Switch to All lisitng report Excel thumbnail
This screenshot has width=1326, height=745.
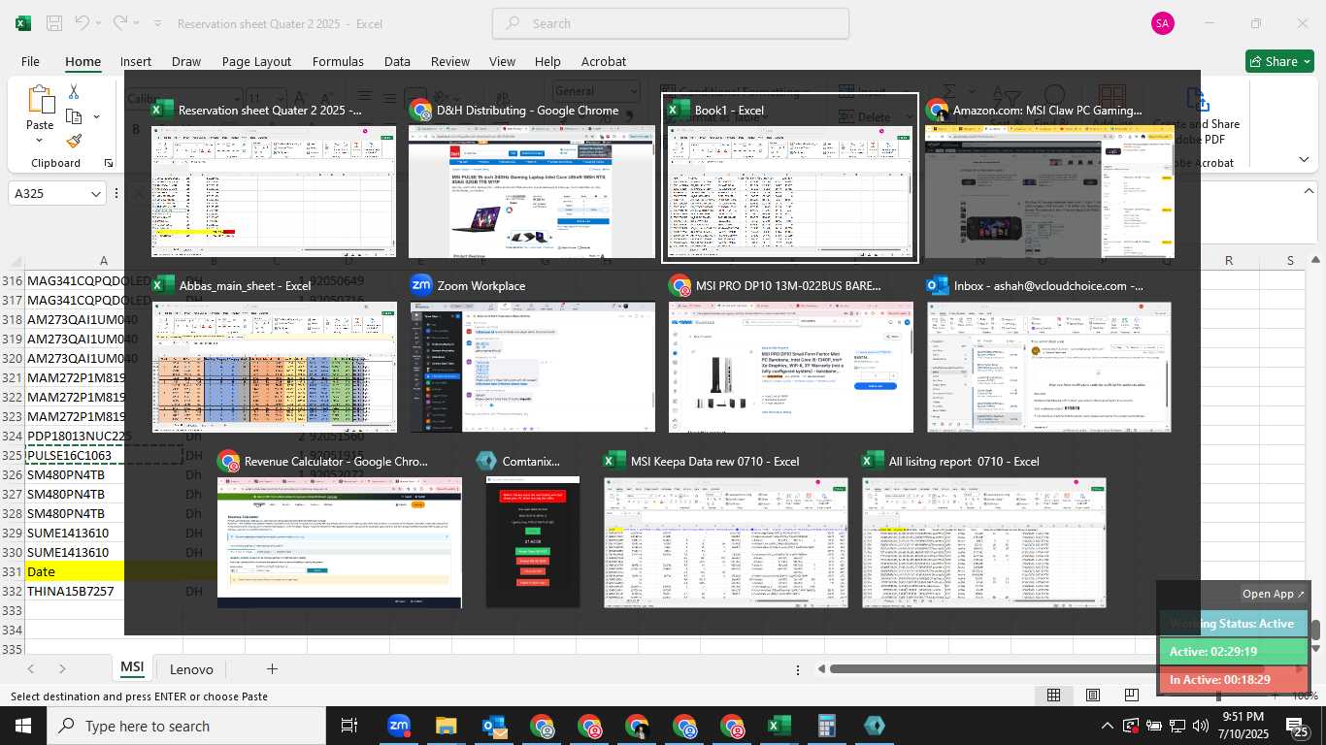[984, 529]
